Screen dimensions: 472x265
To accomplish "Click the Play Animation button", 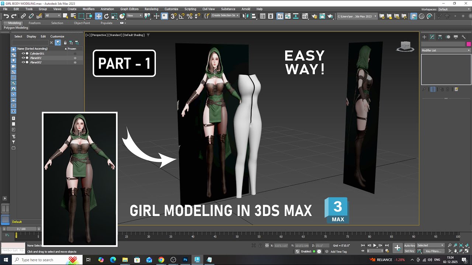I will point(375,245).
